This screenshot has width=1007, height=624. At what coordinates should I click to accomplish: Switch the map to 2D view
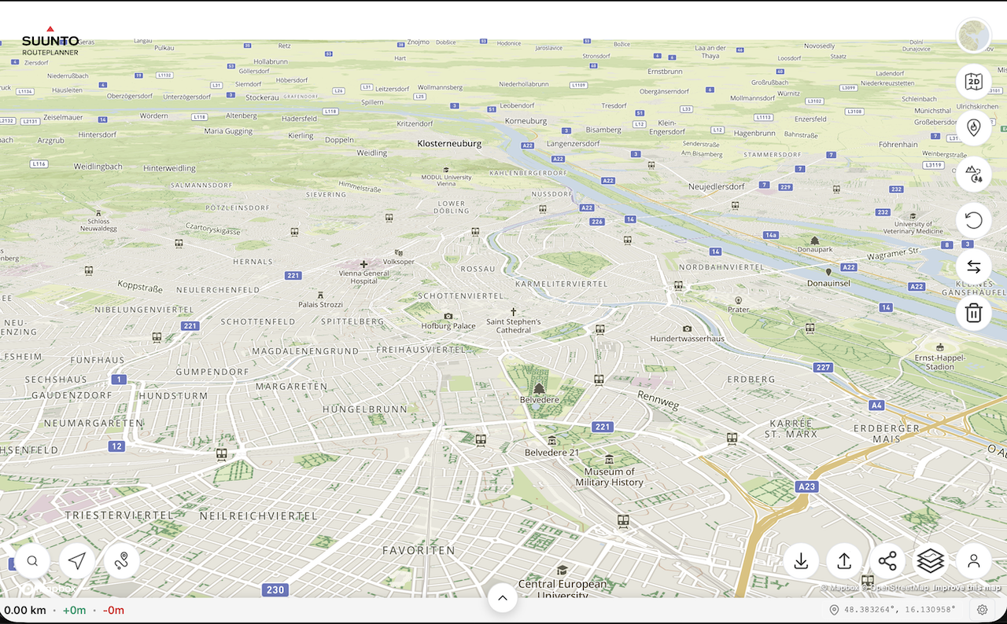(973, 82)
